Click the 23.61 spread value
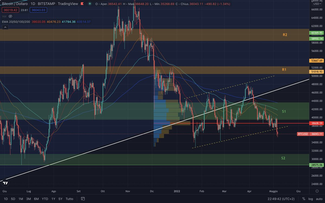325x203 pixels. (x=24, y=10)
